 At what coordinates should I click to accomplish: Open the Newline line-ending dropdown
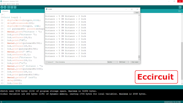click(113, 62)
